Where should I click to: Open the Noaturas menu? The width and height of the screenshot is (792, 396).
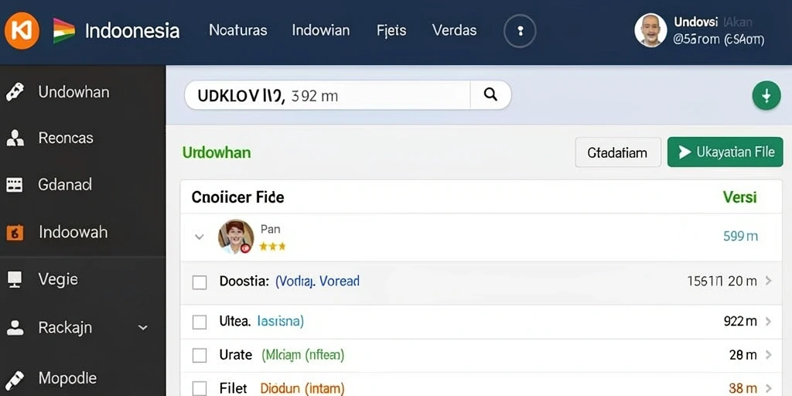pyautogui.click(x=238, y=30)
